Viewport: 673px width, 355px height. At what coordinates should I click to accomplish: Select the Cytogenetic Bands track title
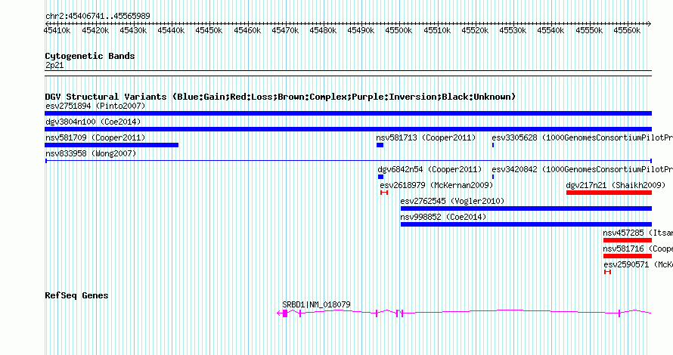click(x=90, y=56)
